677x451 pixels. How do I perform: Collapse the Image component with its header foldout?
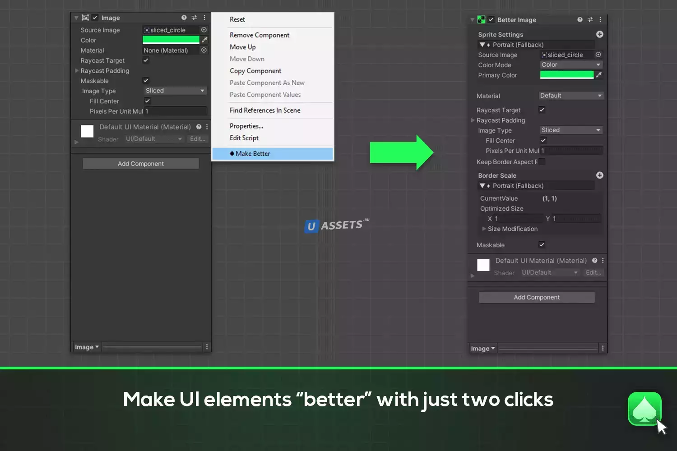[76, 18]
